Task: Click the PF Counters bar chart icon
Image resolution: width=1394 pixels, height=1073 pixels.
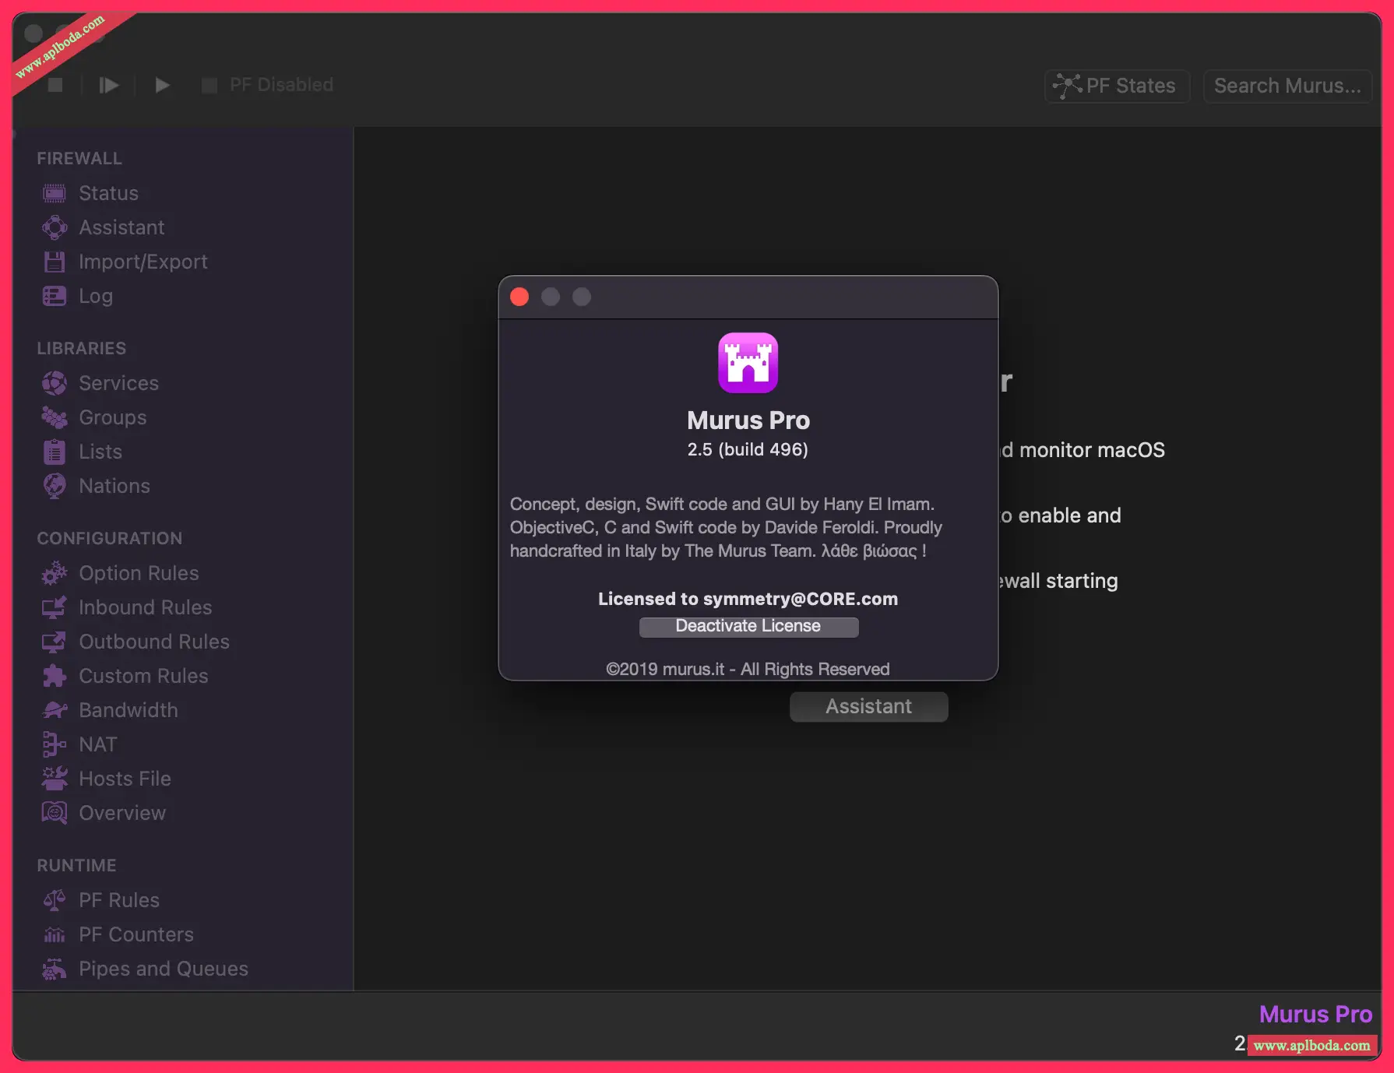Action: click(54, 934)
